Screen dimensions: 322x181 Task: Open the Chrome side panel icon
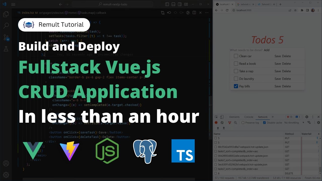pyautogui.click(x=307, y=10)
